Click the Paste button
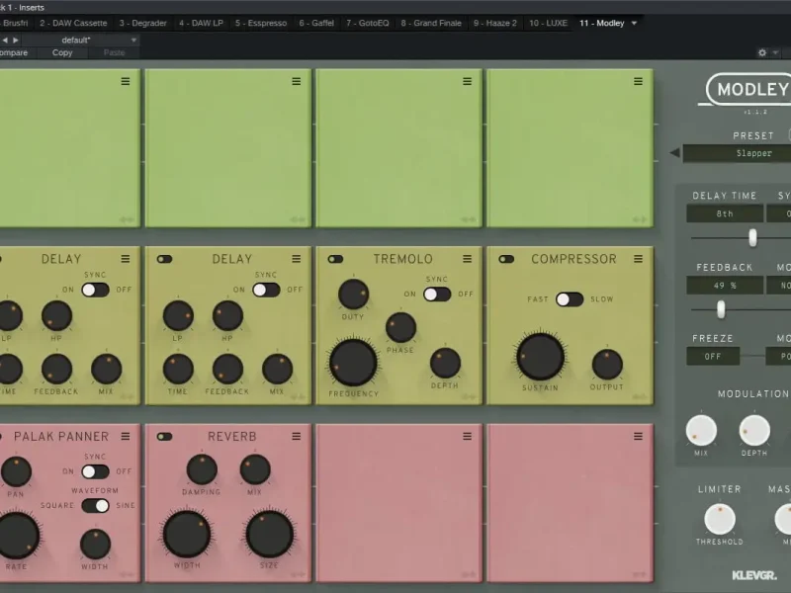 (114, 52)
